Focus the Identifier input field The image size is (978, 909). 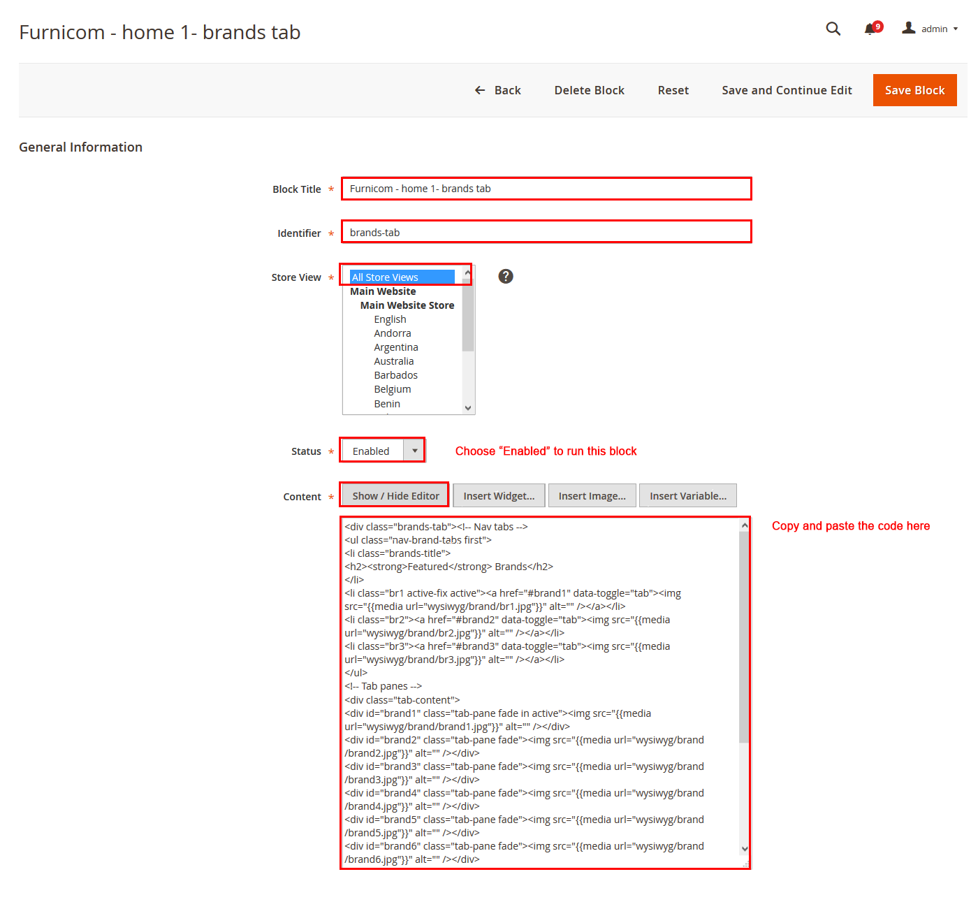point(546,232)
